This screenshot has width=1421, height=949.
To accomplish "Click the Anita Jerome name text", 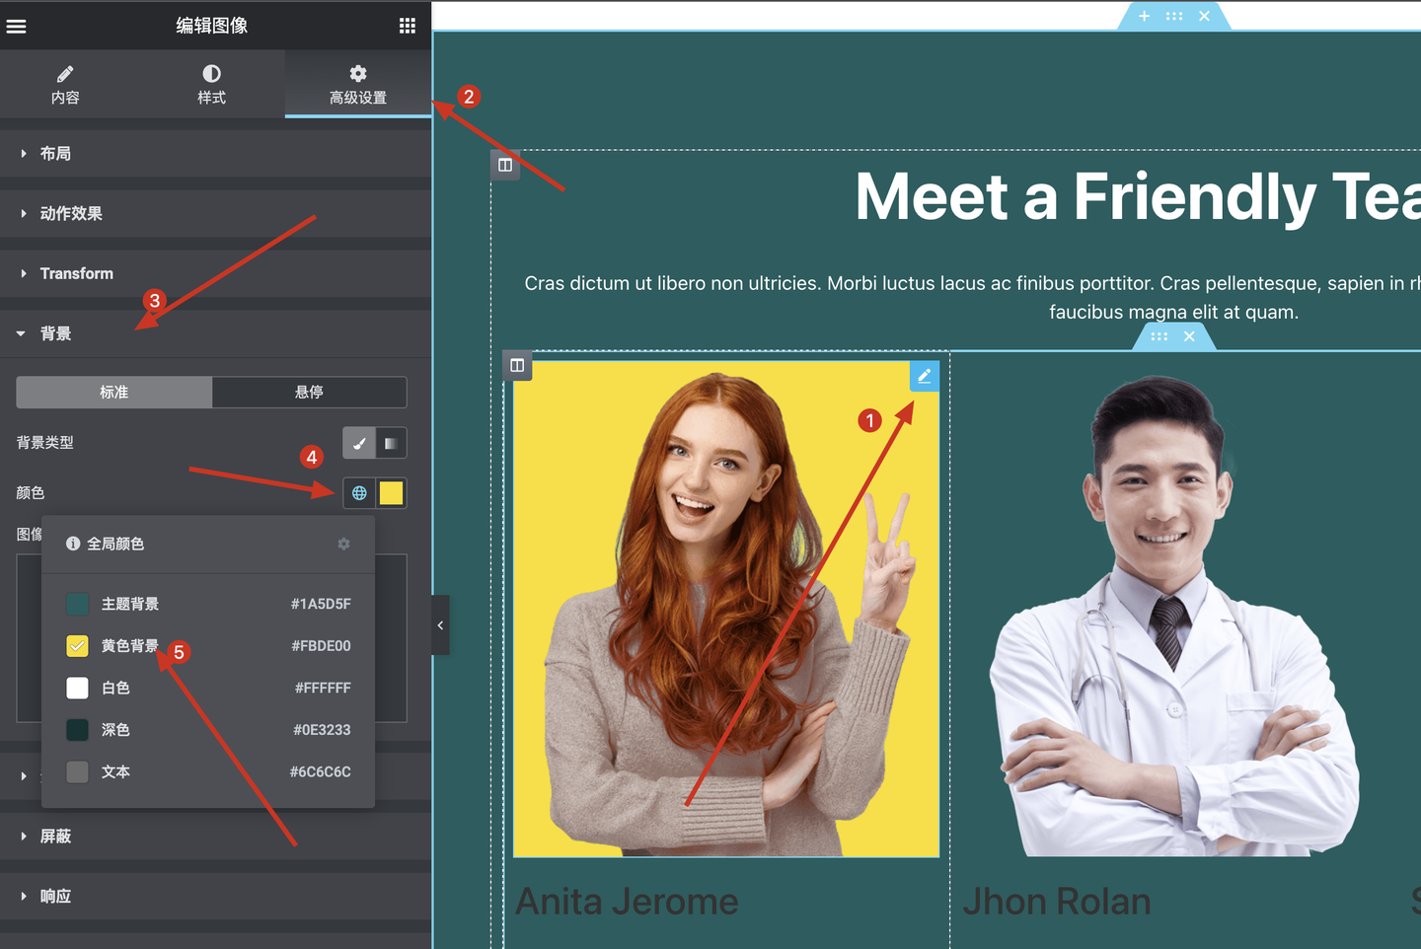I will pyautogui.click(x=627, y=902).
